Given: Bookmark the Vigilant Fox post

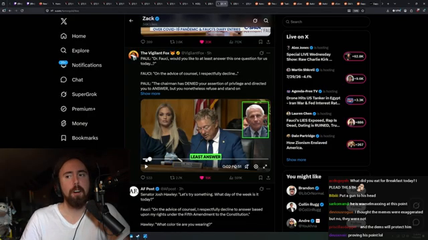Looking at the screenshot, I should click(x=260, y=178).
